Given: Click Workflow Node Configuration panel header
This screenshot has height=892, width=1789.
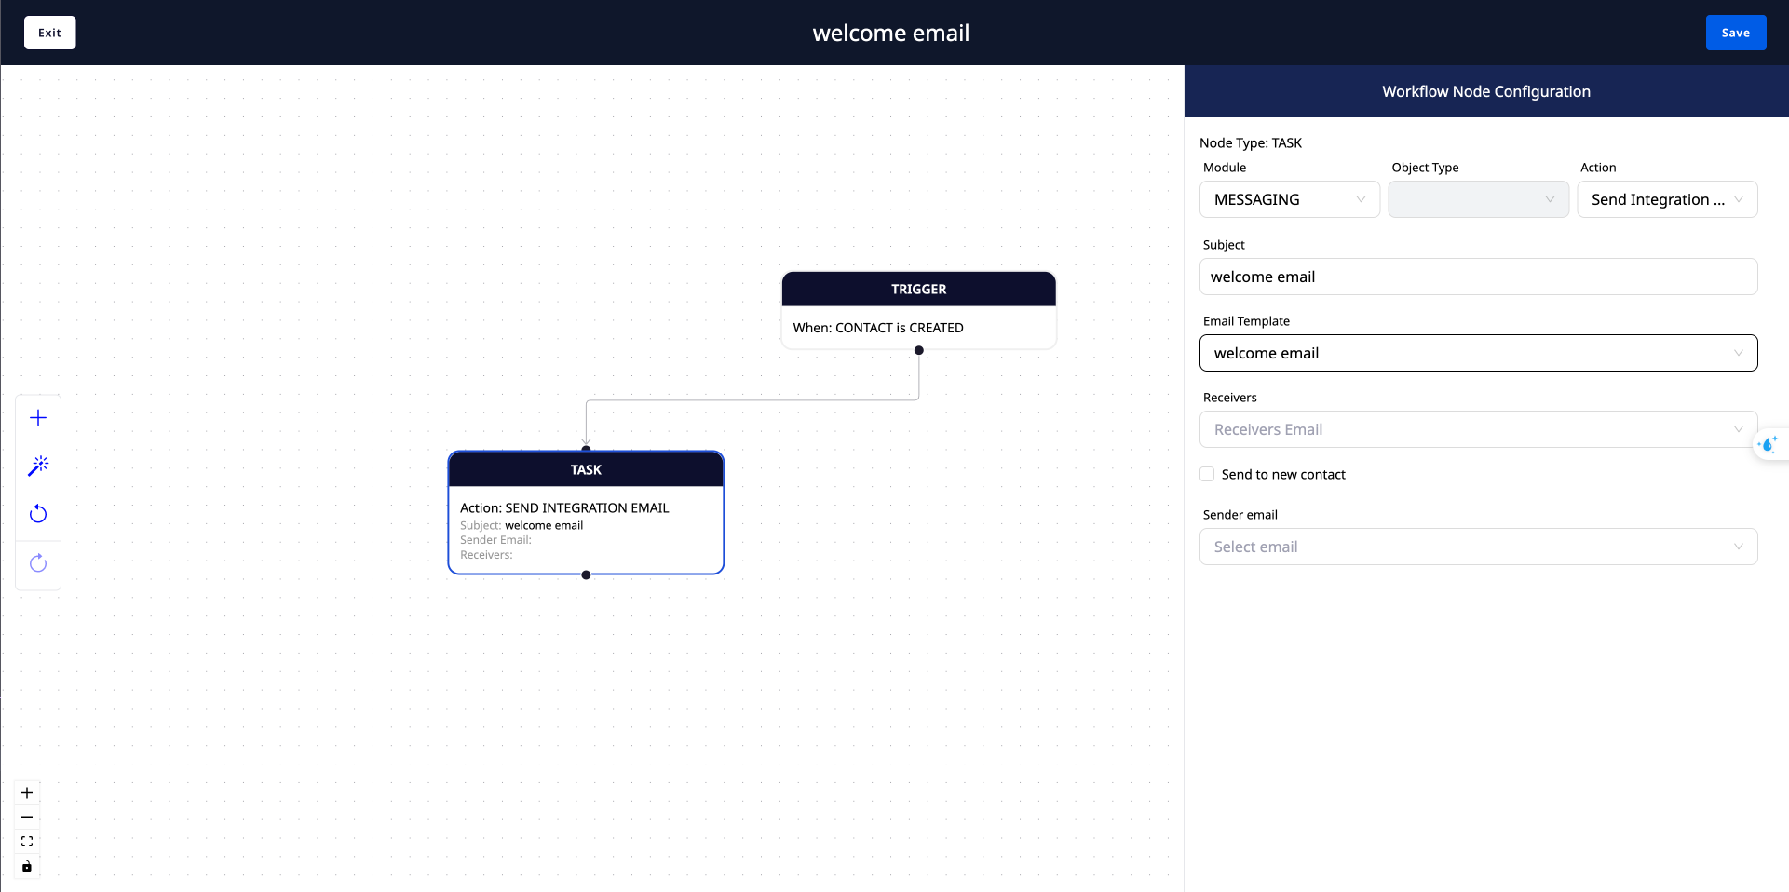Looking at the screenshot, I should 1486,91.
